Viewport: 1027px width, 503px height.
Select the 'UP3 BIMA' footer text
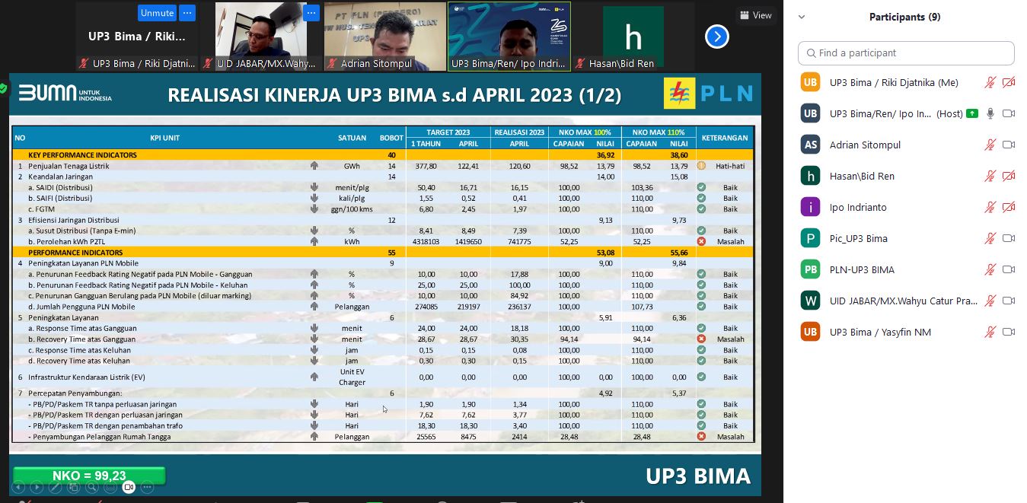tap(698, 476)
